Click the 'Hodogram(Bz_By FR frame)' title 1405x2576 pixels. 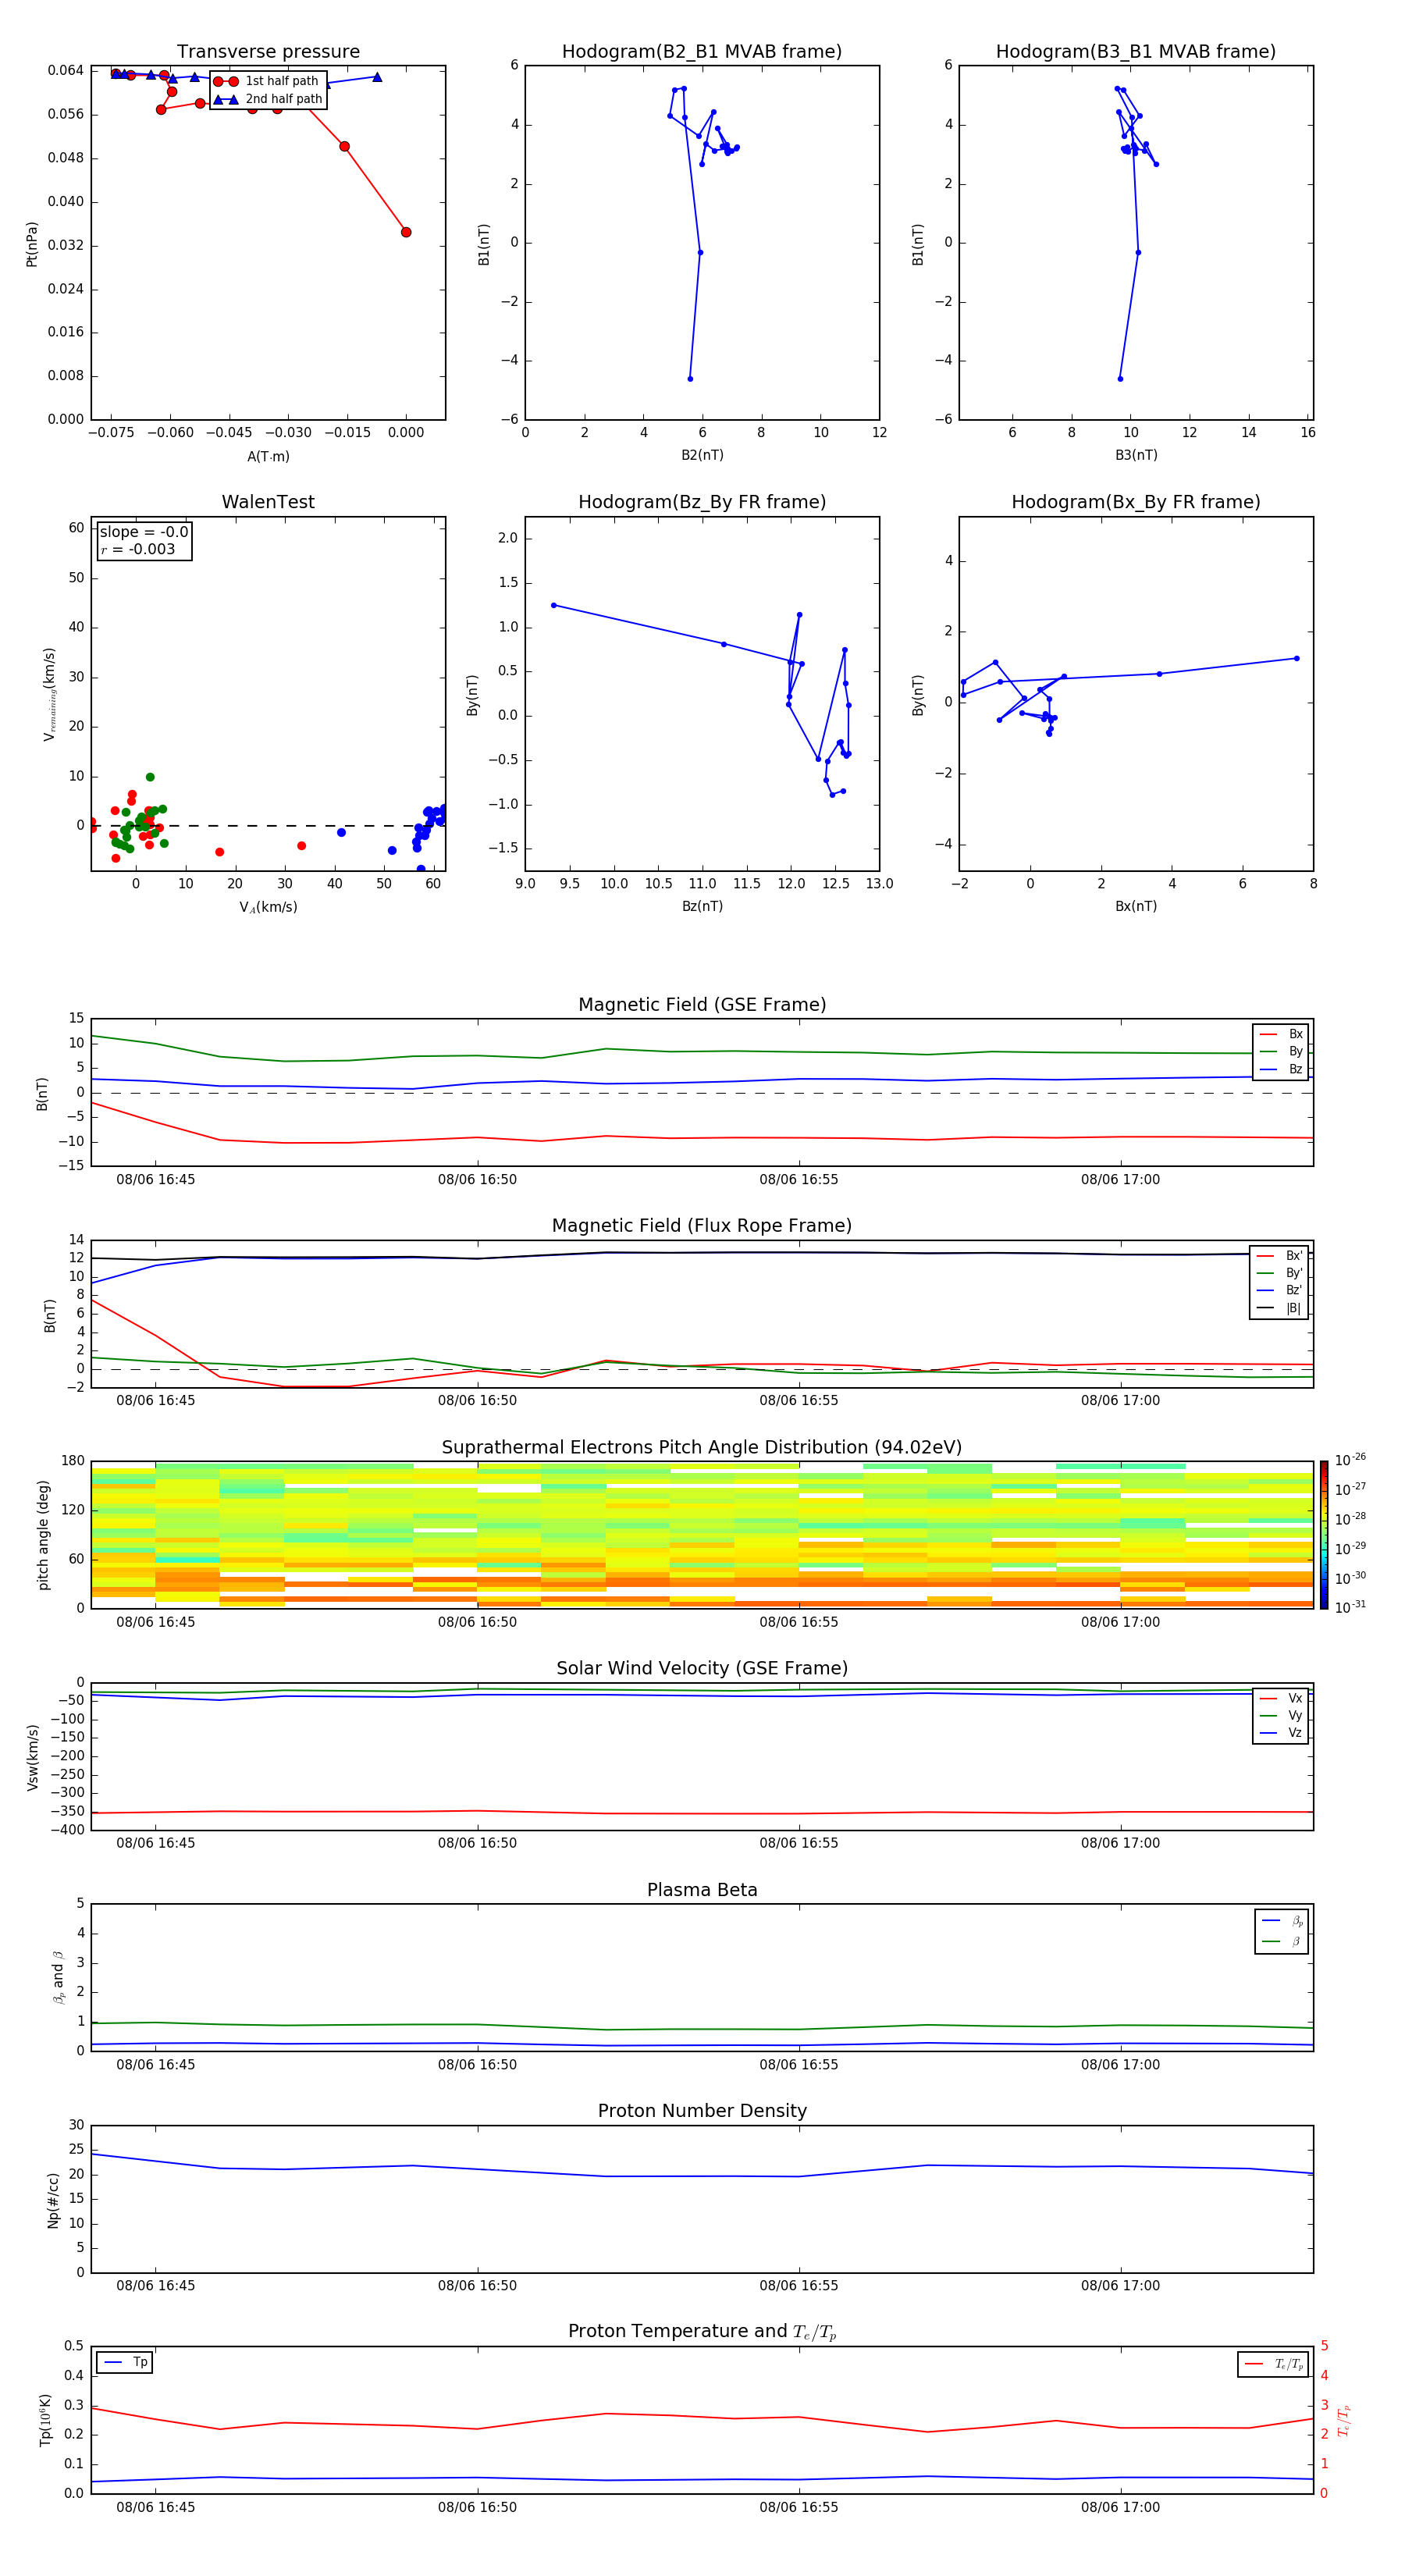click(x=702, y=502)
